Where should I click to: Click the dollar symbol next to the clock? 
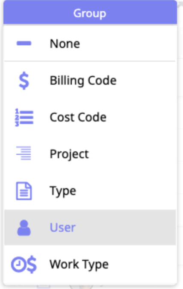[32, 265]
